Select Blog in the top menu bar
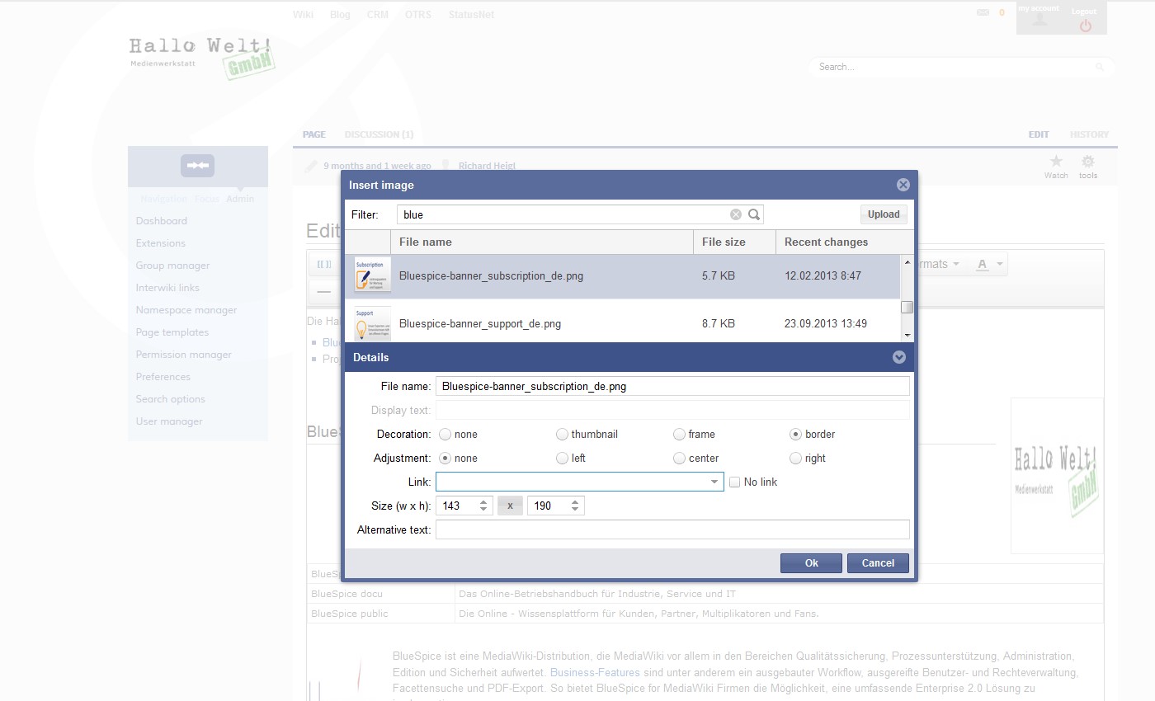This screenshot has width=1155, height=701. tap(340, 14)
